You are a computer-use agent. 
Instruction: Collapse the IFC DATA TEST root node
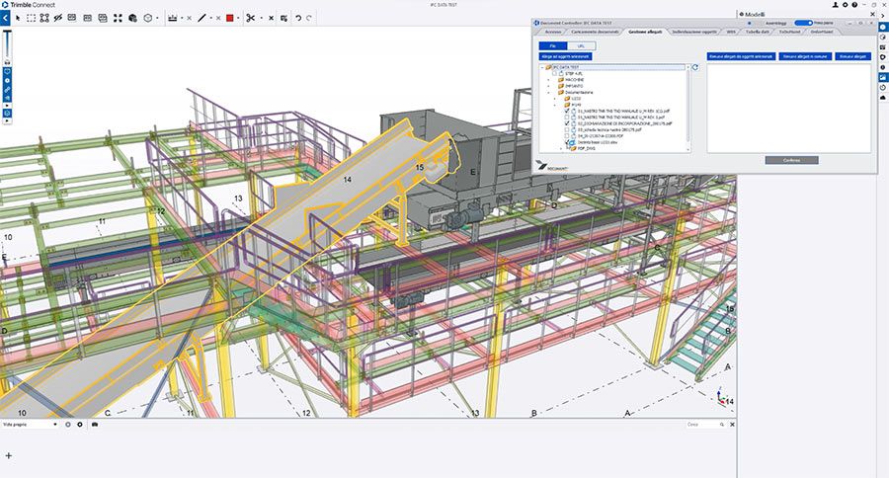pyautogui.click(x=542, y=68)
